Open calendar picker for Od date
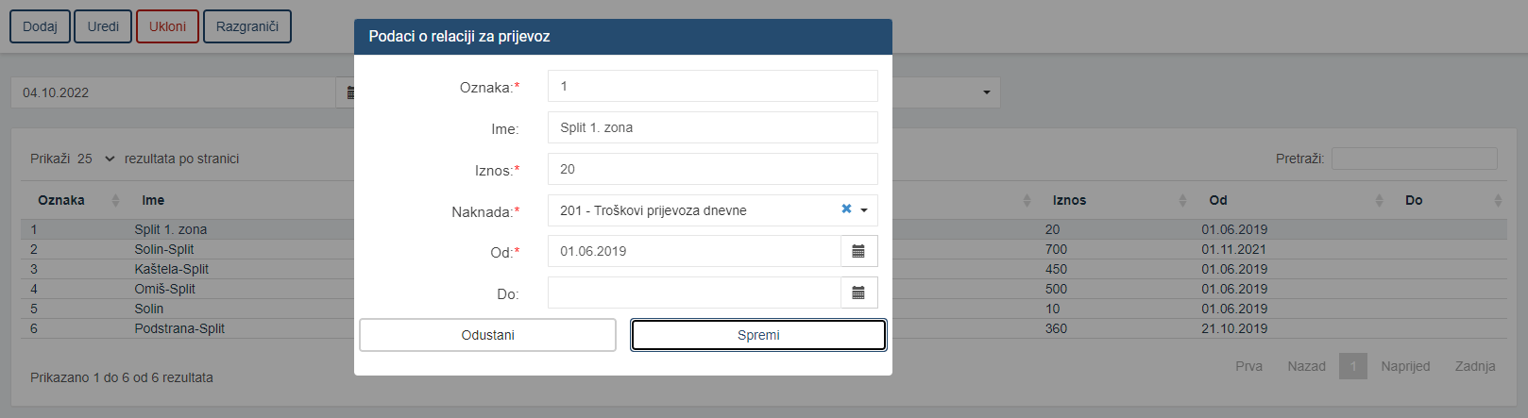The width and height of the screenshot is (1528, 418). 858,252
